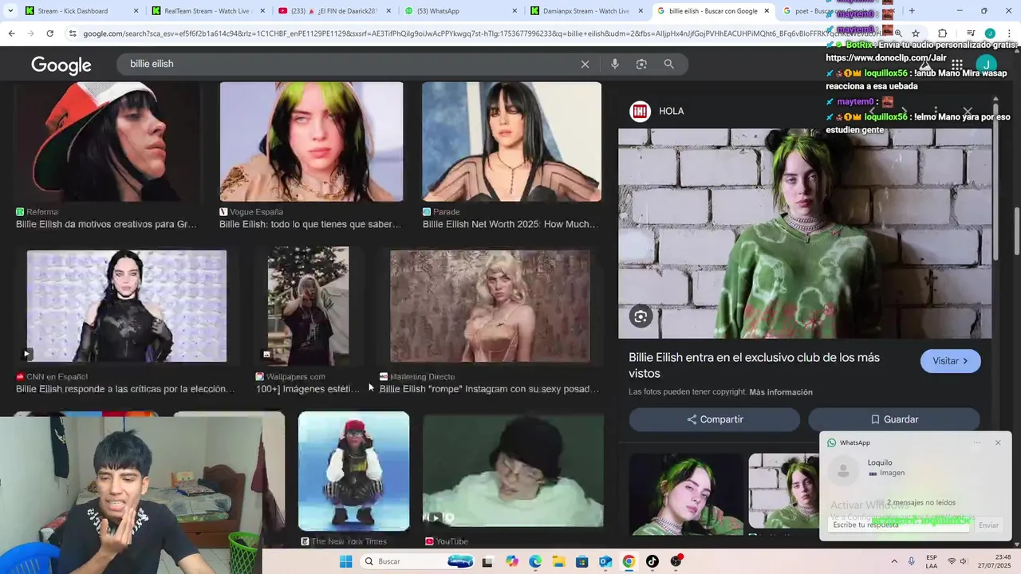Viewport: 1021px width, 574px height.
Task: Open the Wi-Fi network tray icon
Action: pyautogui.click(x=951, y=561)
